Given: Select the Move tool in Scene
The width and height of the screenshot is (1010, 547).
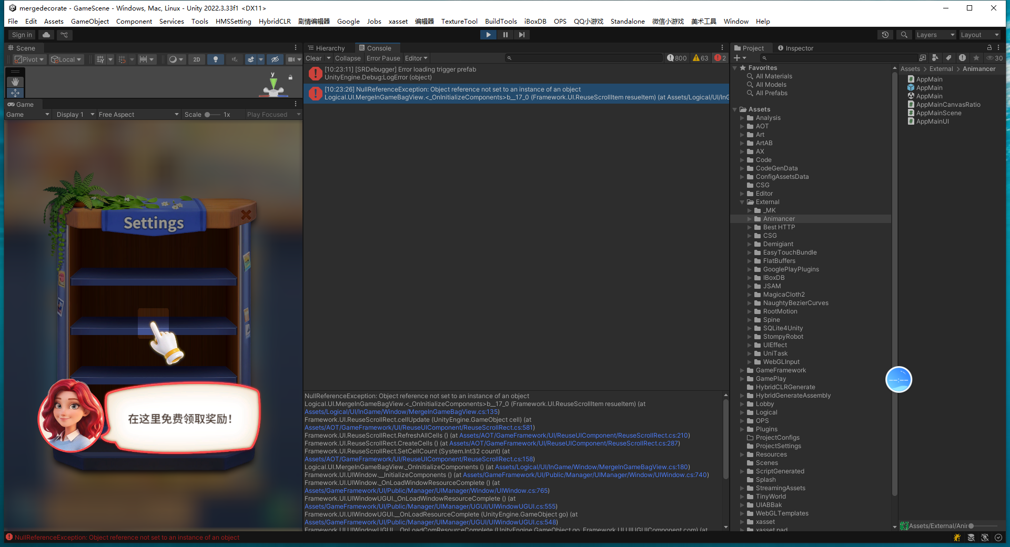Looking at the screenshot, I should [x=15, y=93].
